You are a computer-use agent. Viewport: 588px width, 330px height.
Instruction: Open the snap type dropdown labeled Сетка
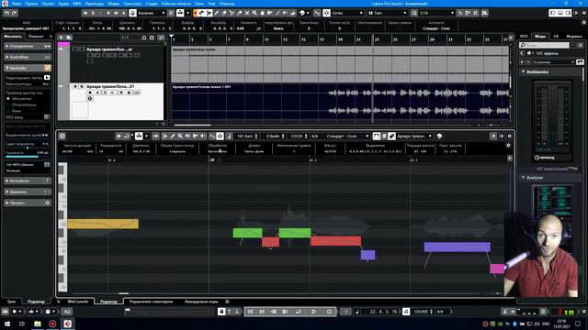(x=347, y=13)
